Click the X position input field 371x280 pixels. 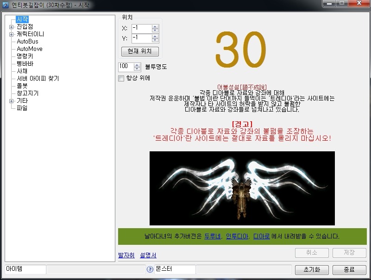tap(141, 29)
